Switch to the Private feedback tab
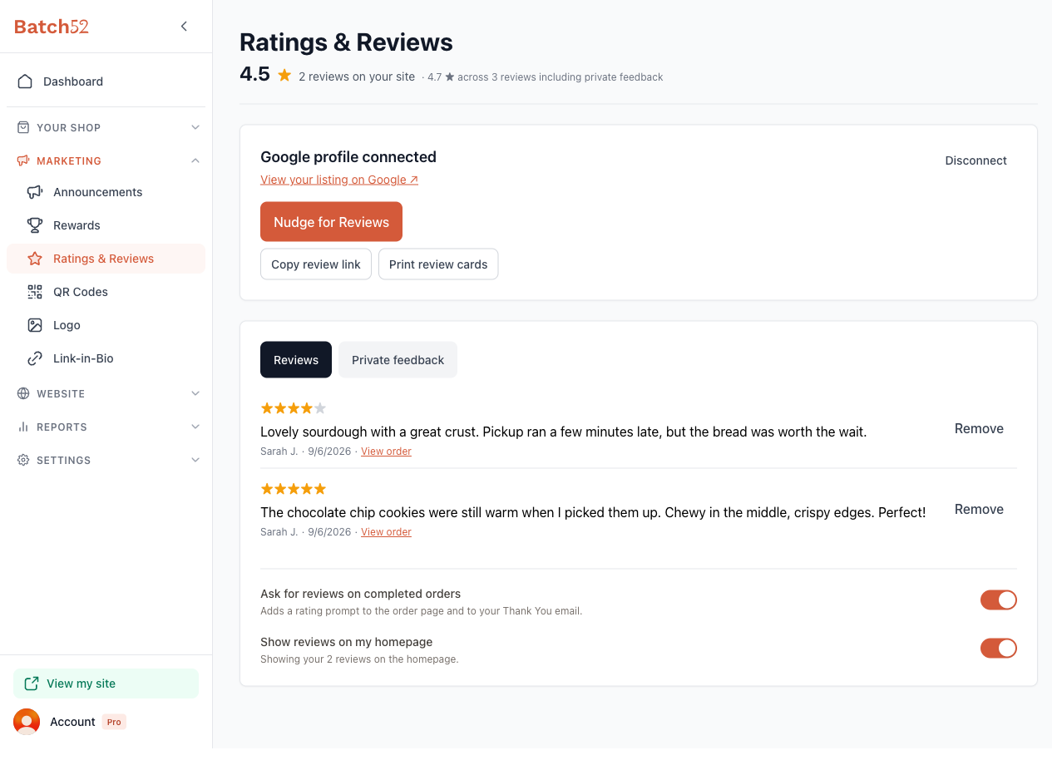Image resolution: width=1052 pixels, height=760 pixels. pos(398,360)
